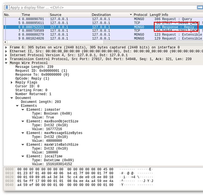This screenshot has height=196, width=203.
Task: Sort packets by the Protocol column header
Action: click(140, 15)
